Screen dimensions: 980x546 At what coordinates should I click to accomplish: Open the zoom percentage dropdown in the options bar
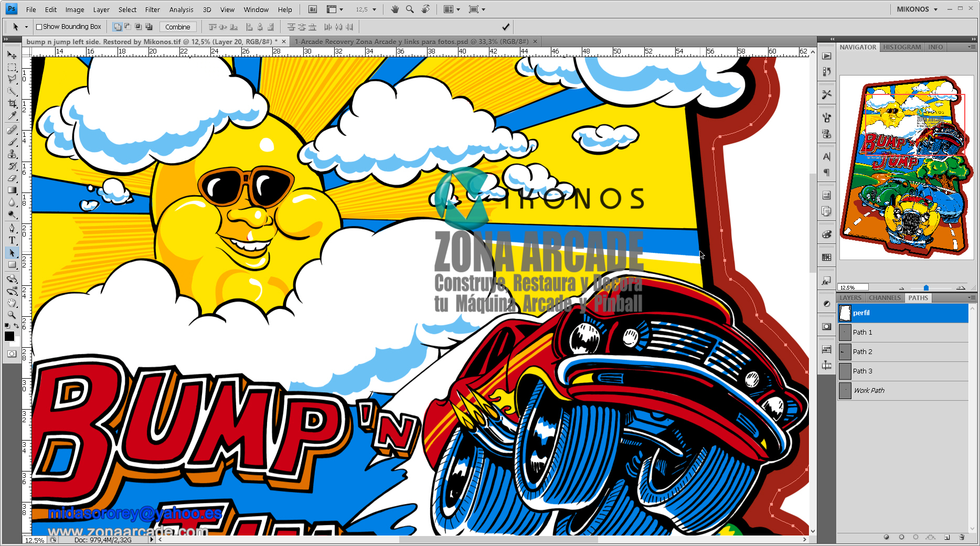(x=375, y=9)
